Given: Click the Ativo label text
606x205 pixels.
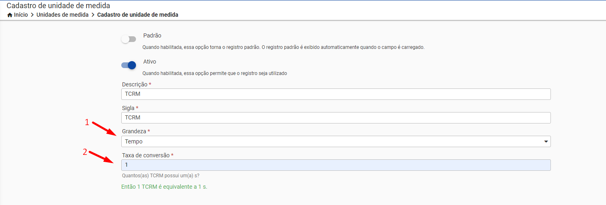Looking at the screenshot, I should point(149,62).
